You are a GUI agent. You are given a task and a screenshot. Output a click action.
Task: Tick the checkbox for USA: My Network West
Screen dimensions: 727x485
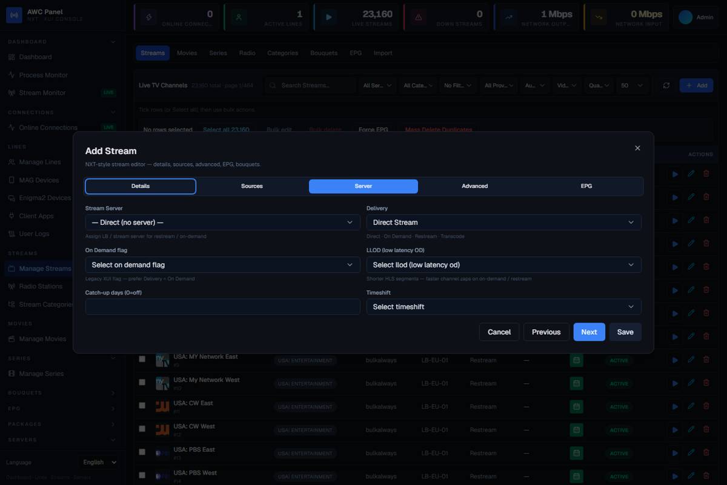142,383
